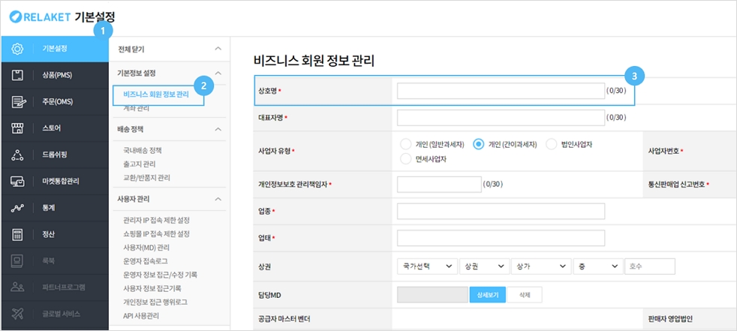The image size is (737, 331).
Task: Select the 면세사업자 radio button
Action: click(406, 158)
